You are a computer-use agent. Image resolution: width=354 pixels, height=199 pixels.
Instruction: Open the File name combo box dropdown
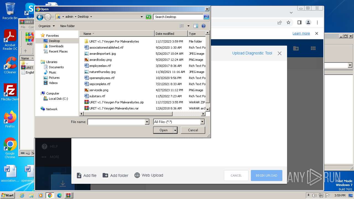click(x=147, y=122)
